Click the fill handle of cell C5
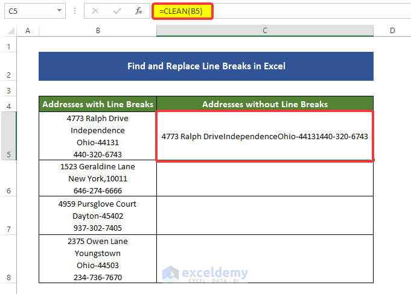The height and width of the screenshot is (294, 411). [x=373, y=160]
